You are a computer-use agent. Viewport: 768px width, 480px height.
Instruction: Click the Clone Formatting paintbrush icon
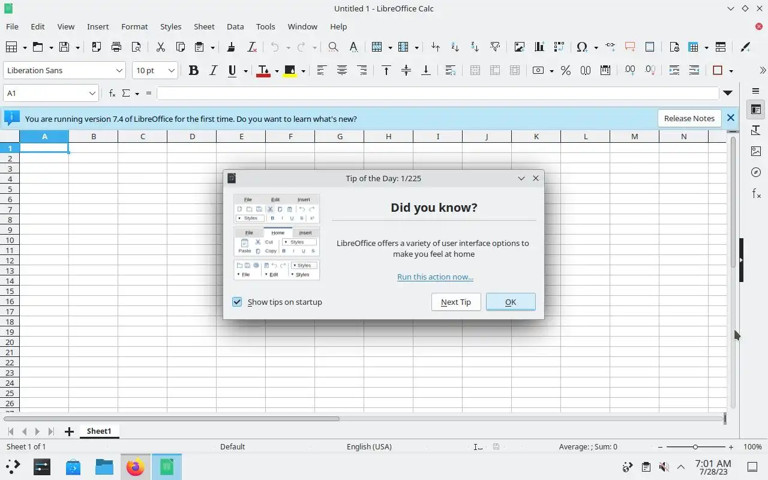tap(231, 47)
